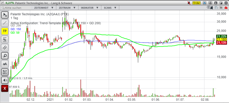Image resolution: width=229 pixels, height=103 pixels.
Task: Click the 02.08. date axis label
Action: pos(205,100)
